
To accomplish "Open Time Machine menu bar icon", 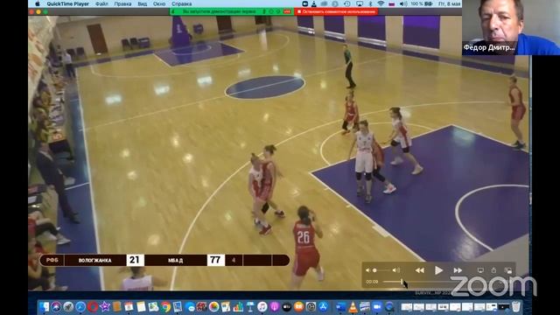I will point(347,3).
